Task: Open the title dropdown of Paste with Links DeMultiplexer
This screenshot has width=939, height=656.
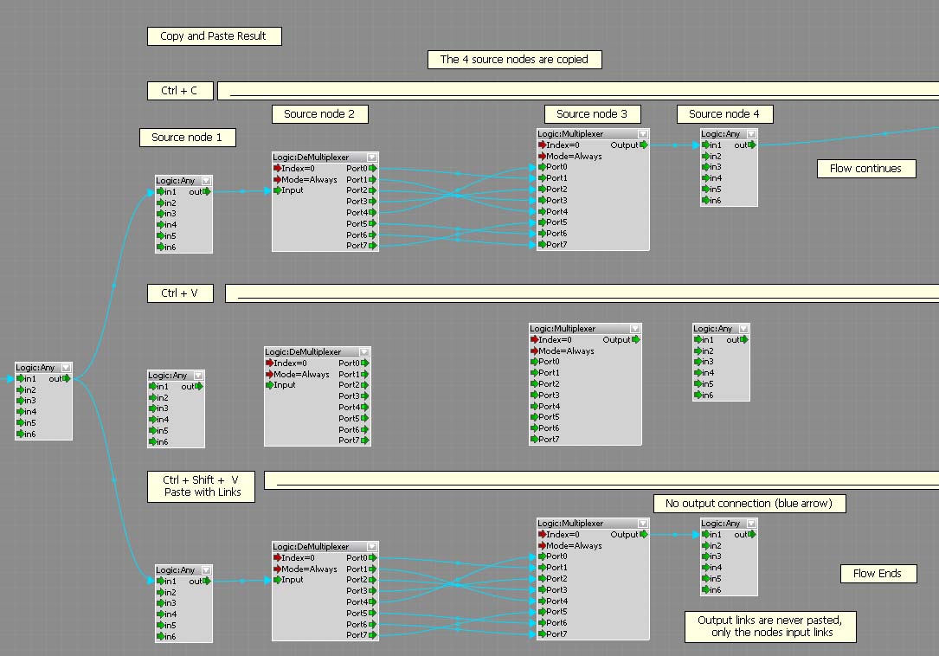Action: [x=372, y=546]
